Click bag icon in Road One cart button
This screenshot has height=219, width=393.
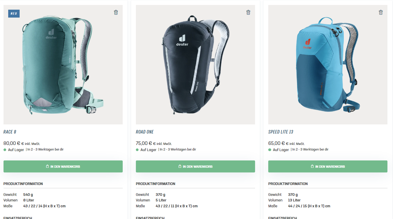pos(180,166)
